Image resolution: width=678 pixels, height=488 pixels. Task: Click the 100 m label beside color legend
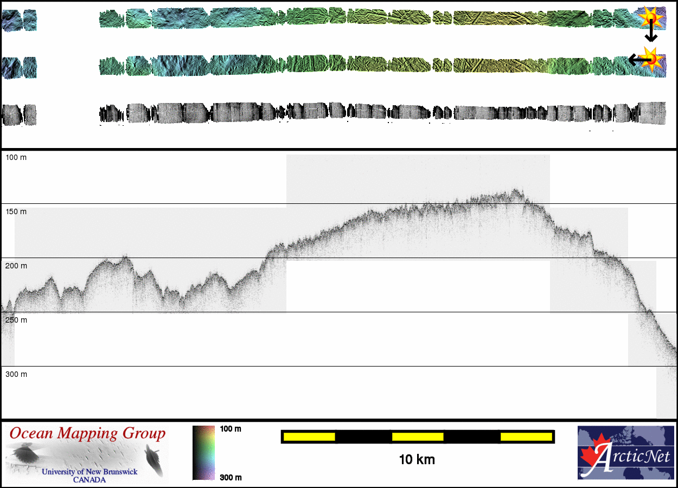point(230,429)
